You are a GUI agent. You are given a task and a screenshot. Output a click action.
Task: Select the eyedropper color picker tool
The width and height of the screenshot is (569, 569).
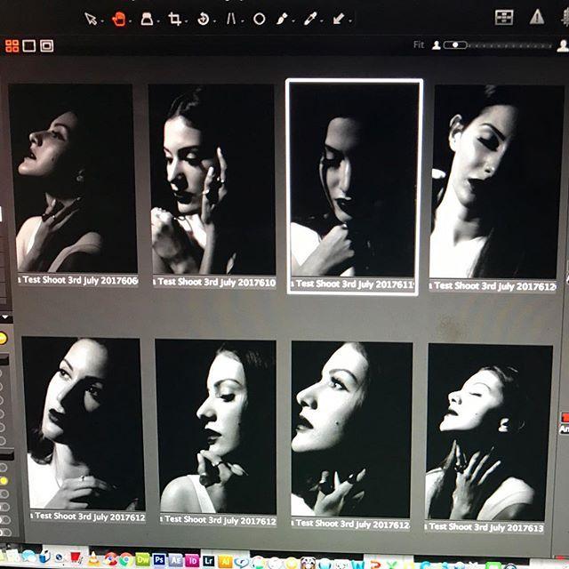pos(310,19)
